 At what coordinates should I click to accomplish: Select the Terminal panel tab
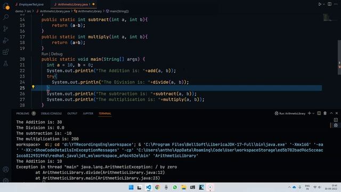[105, 114]
